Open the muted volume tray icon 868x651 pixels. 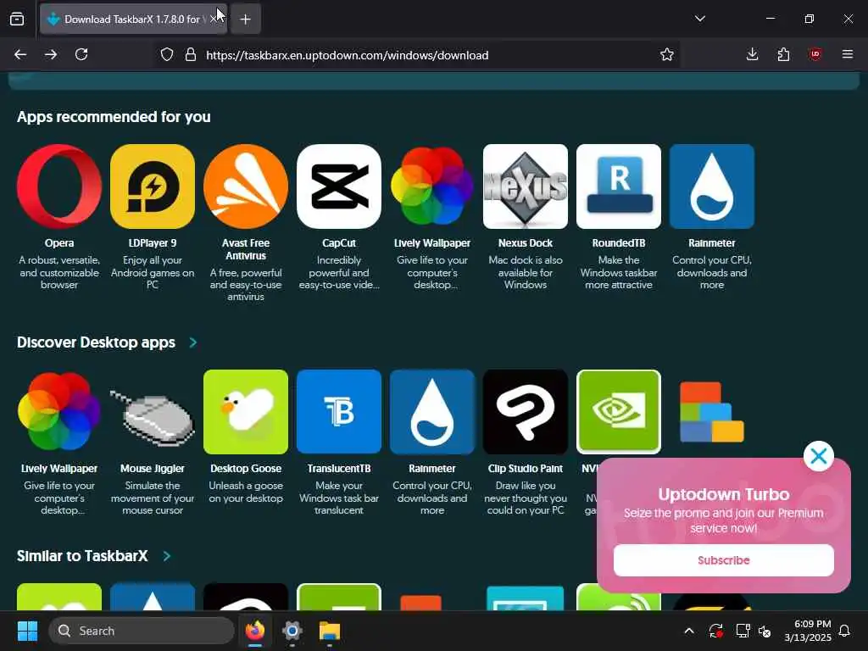coord(765,631)
